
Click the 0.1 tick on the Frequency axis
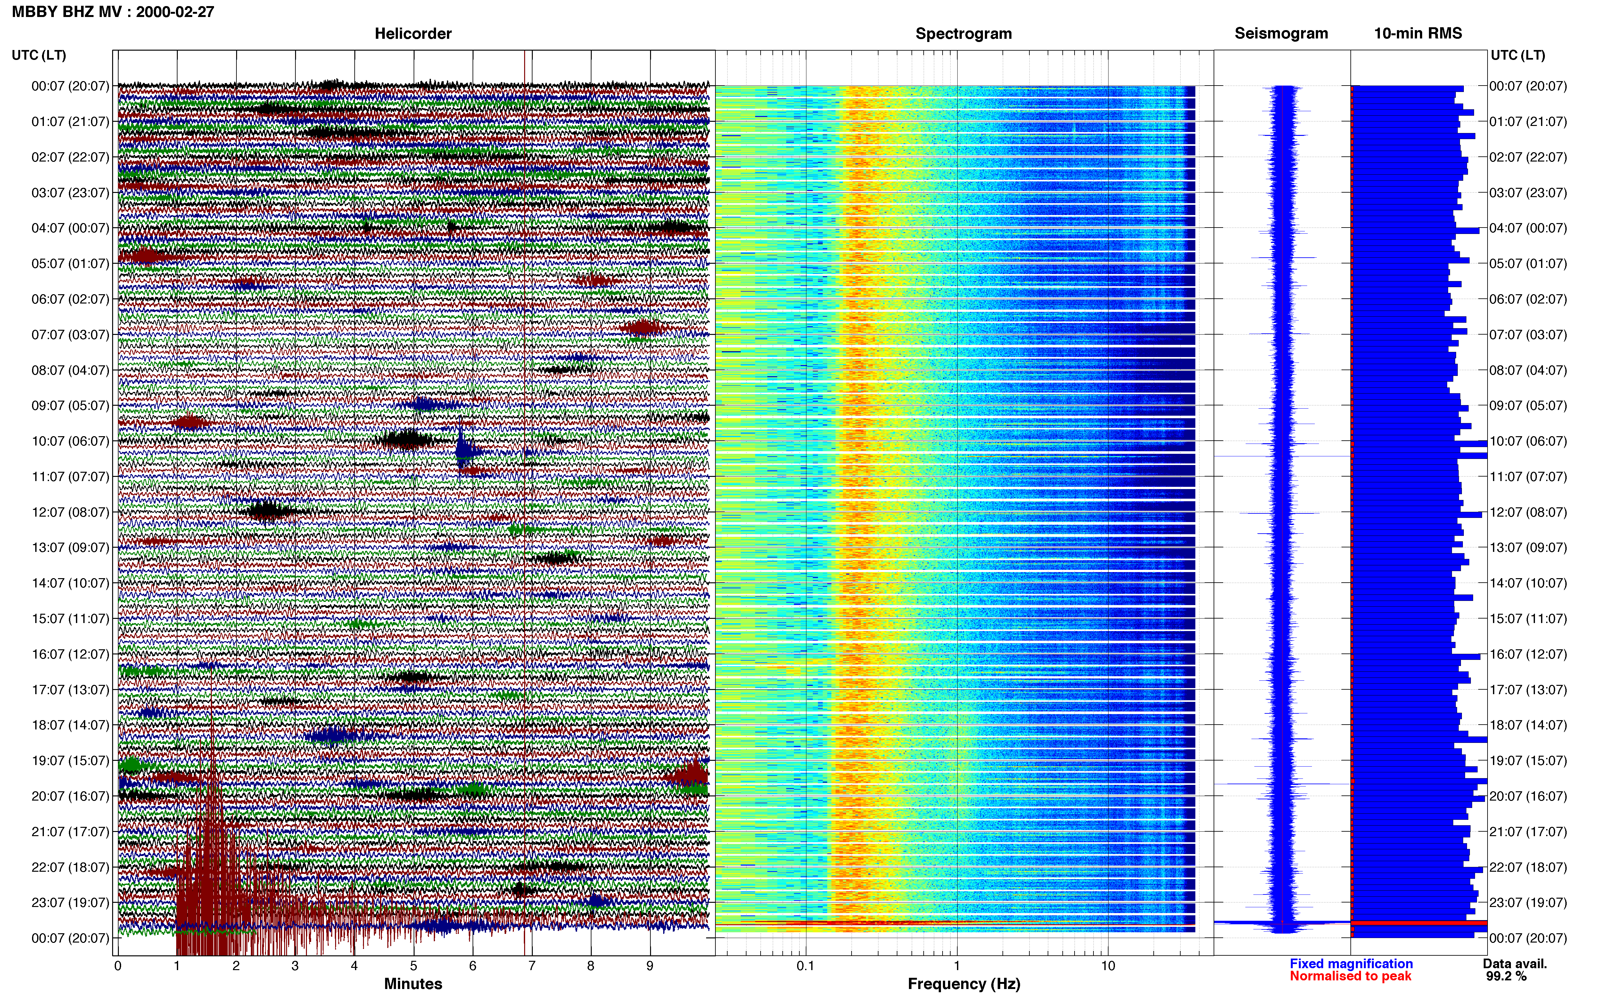pyautogui.click(x=805, y=966)
